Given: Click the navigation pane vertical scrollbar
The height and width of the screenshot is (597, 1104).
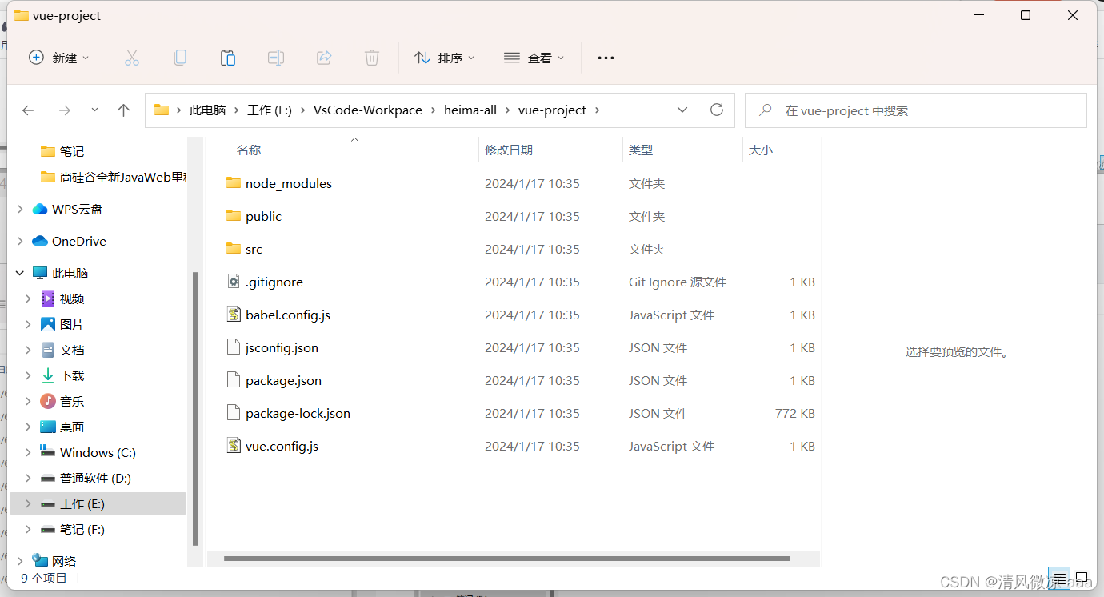Looking at the screenshot, I should tap(195, 408).
